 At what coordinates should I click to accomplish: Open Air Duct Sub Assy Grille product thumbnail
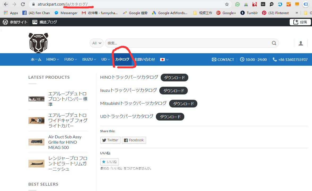(x=36, y=142)
